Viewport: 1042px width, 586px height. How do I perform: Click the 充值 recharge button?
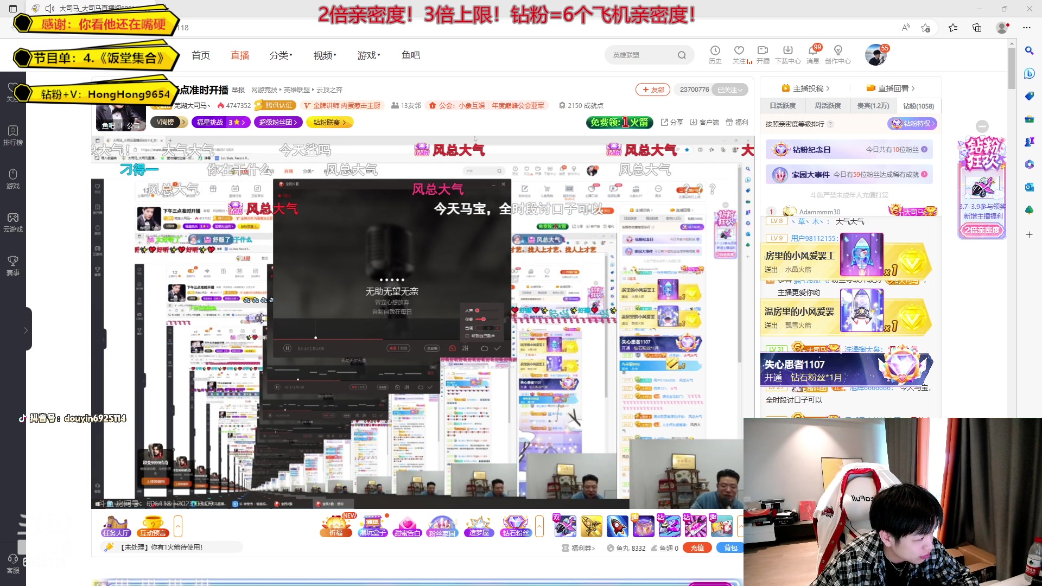pos(697,548)
